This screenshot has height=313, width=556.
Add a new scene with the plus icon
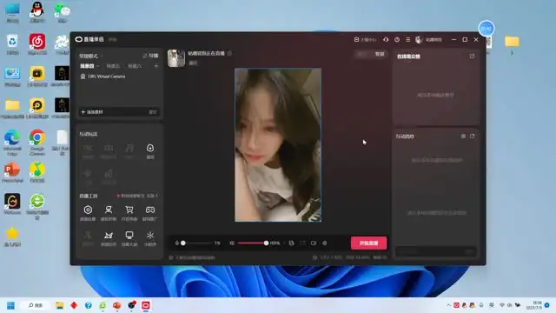pyautogui.click(x=156, y=66)
